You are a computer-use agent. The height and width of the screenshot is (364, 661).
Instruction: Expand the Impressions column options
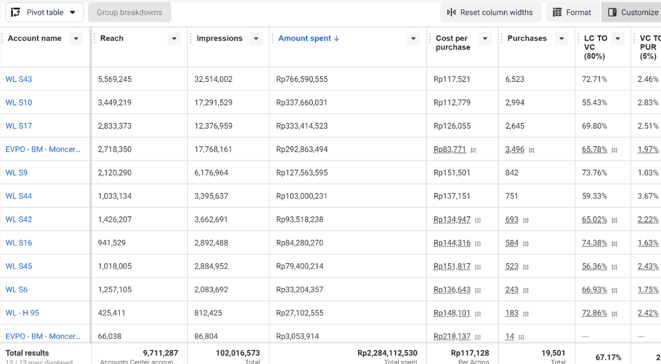coord(256,39)
